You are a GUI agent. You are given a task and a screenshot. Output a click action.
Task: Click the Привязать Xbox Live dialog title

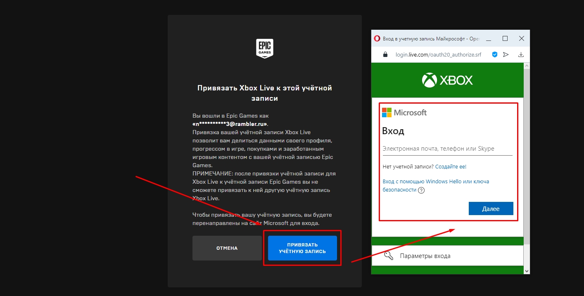265,93
